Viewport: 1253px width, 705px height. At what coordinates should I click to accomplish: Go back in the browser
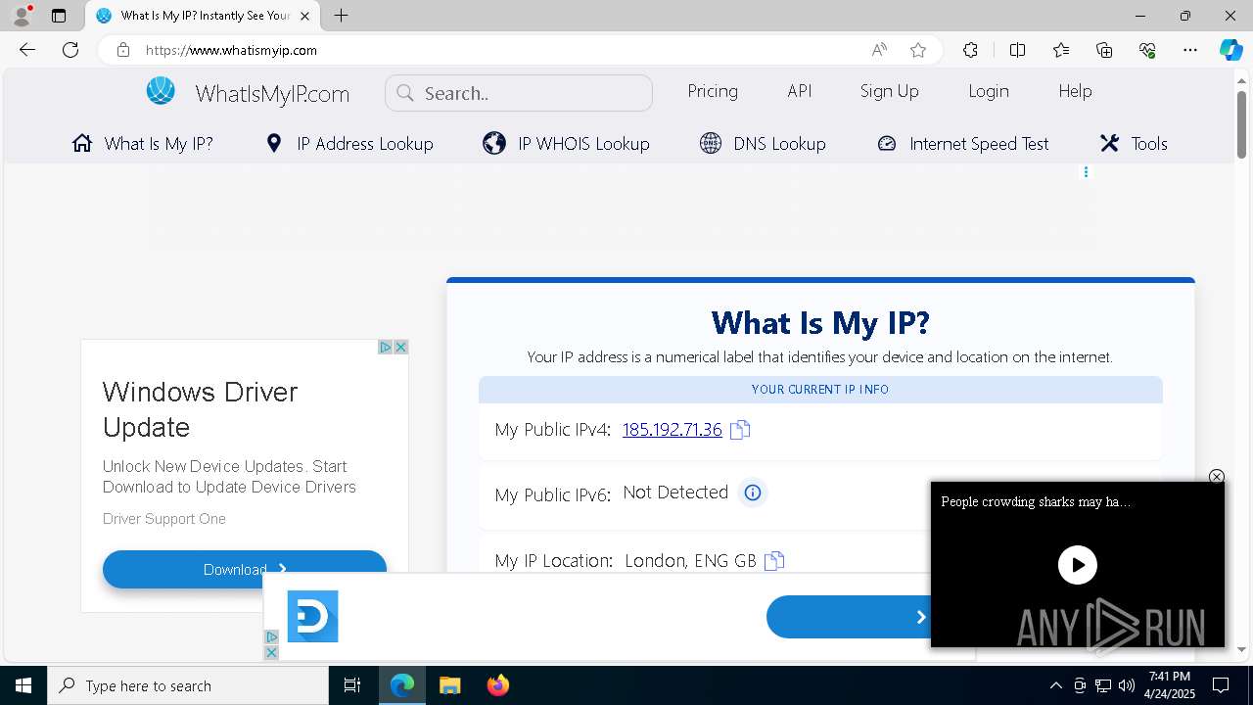27,50
